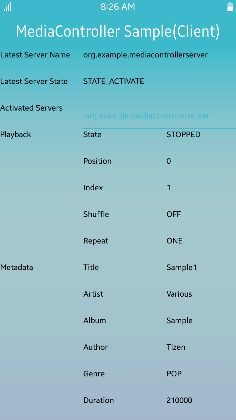The width and height of the screenshot is (236, 420).
Task: Tap the STOPPED playback state value
Action: point(183,135)
